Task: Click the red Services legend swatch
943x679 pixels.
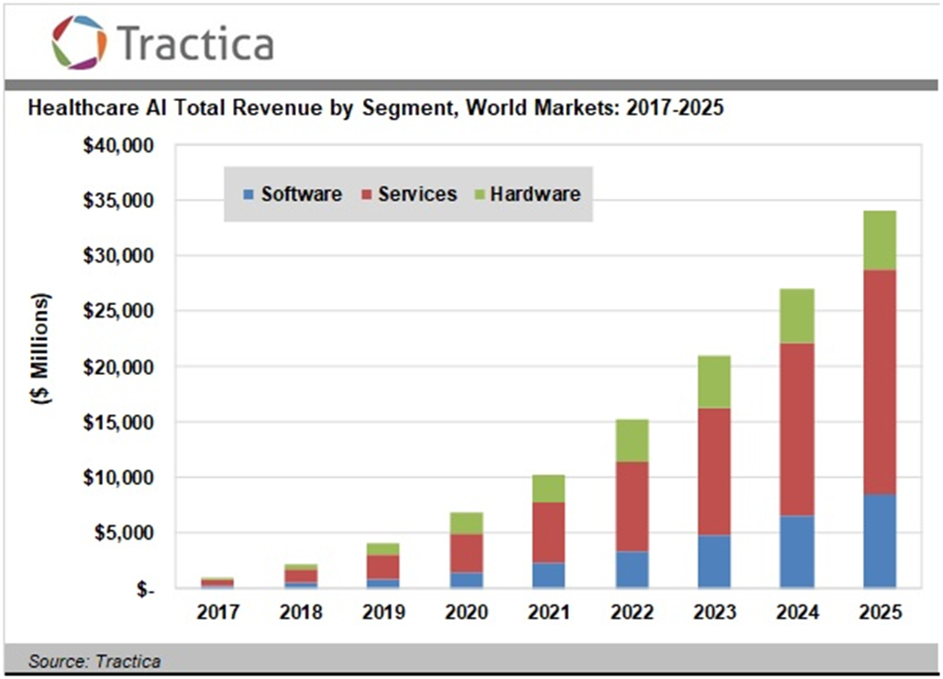Action: click(366, 195)
